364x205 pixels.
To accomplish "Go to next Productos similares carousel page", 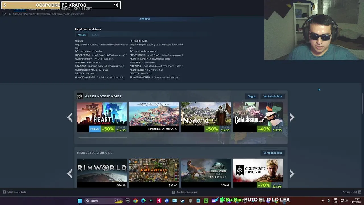I will (292, 173).
